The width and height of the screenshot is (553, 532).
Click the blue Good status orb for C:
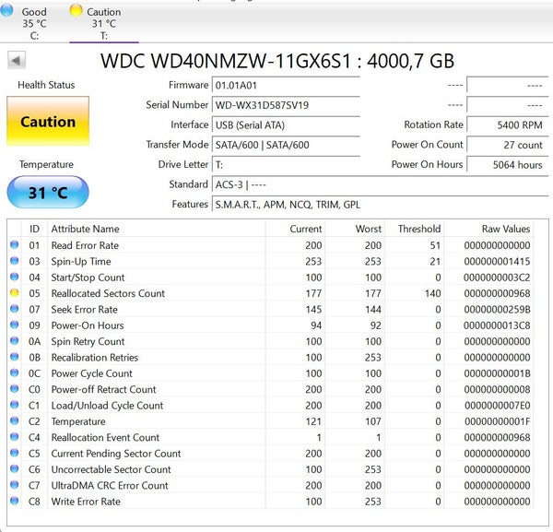6,10
